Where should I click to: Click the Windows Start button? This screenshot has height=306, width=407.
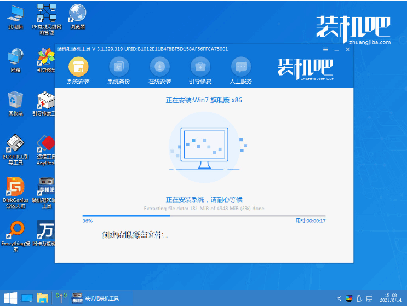10,298
